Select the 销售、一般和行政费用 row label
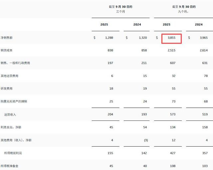Screen dimensions: 213x170 pyautogui.click(x=16, y=63)
